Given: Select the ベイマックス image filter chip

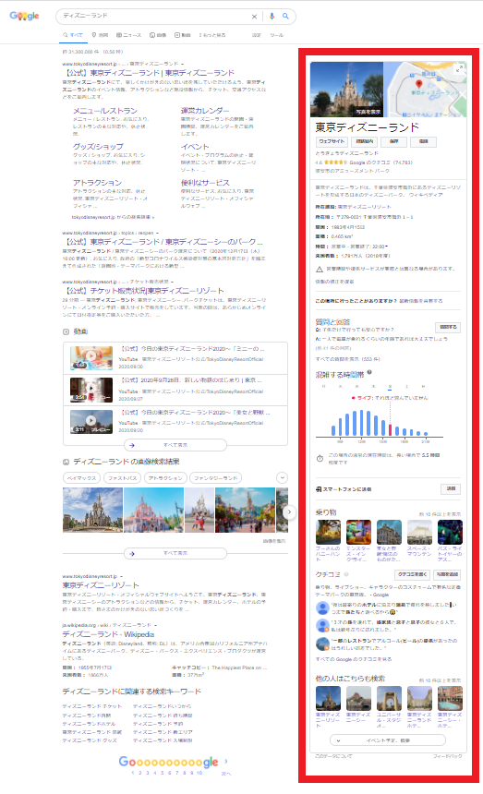Looking at the screenshot, I should 81,478.
